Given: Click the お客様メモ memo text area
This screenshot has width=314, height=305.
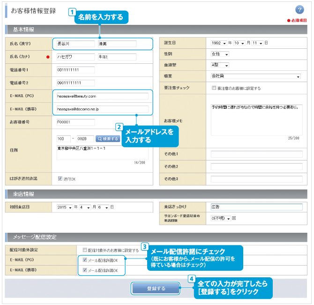Looking at the screenshot, I should (x=256, y=119).
